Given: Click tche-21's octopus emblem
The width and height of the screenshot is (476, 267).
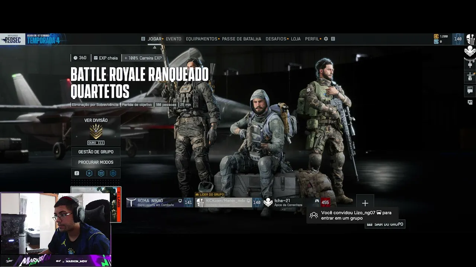Looking at the screenshot, I should click(x=268, y=202).
